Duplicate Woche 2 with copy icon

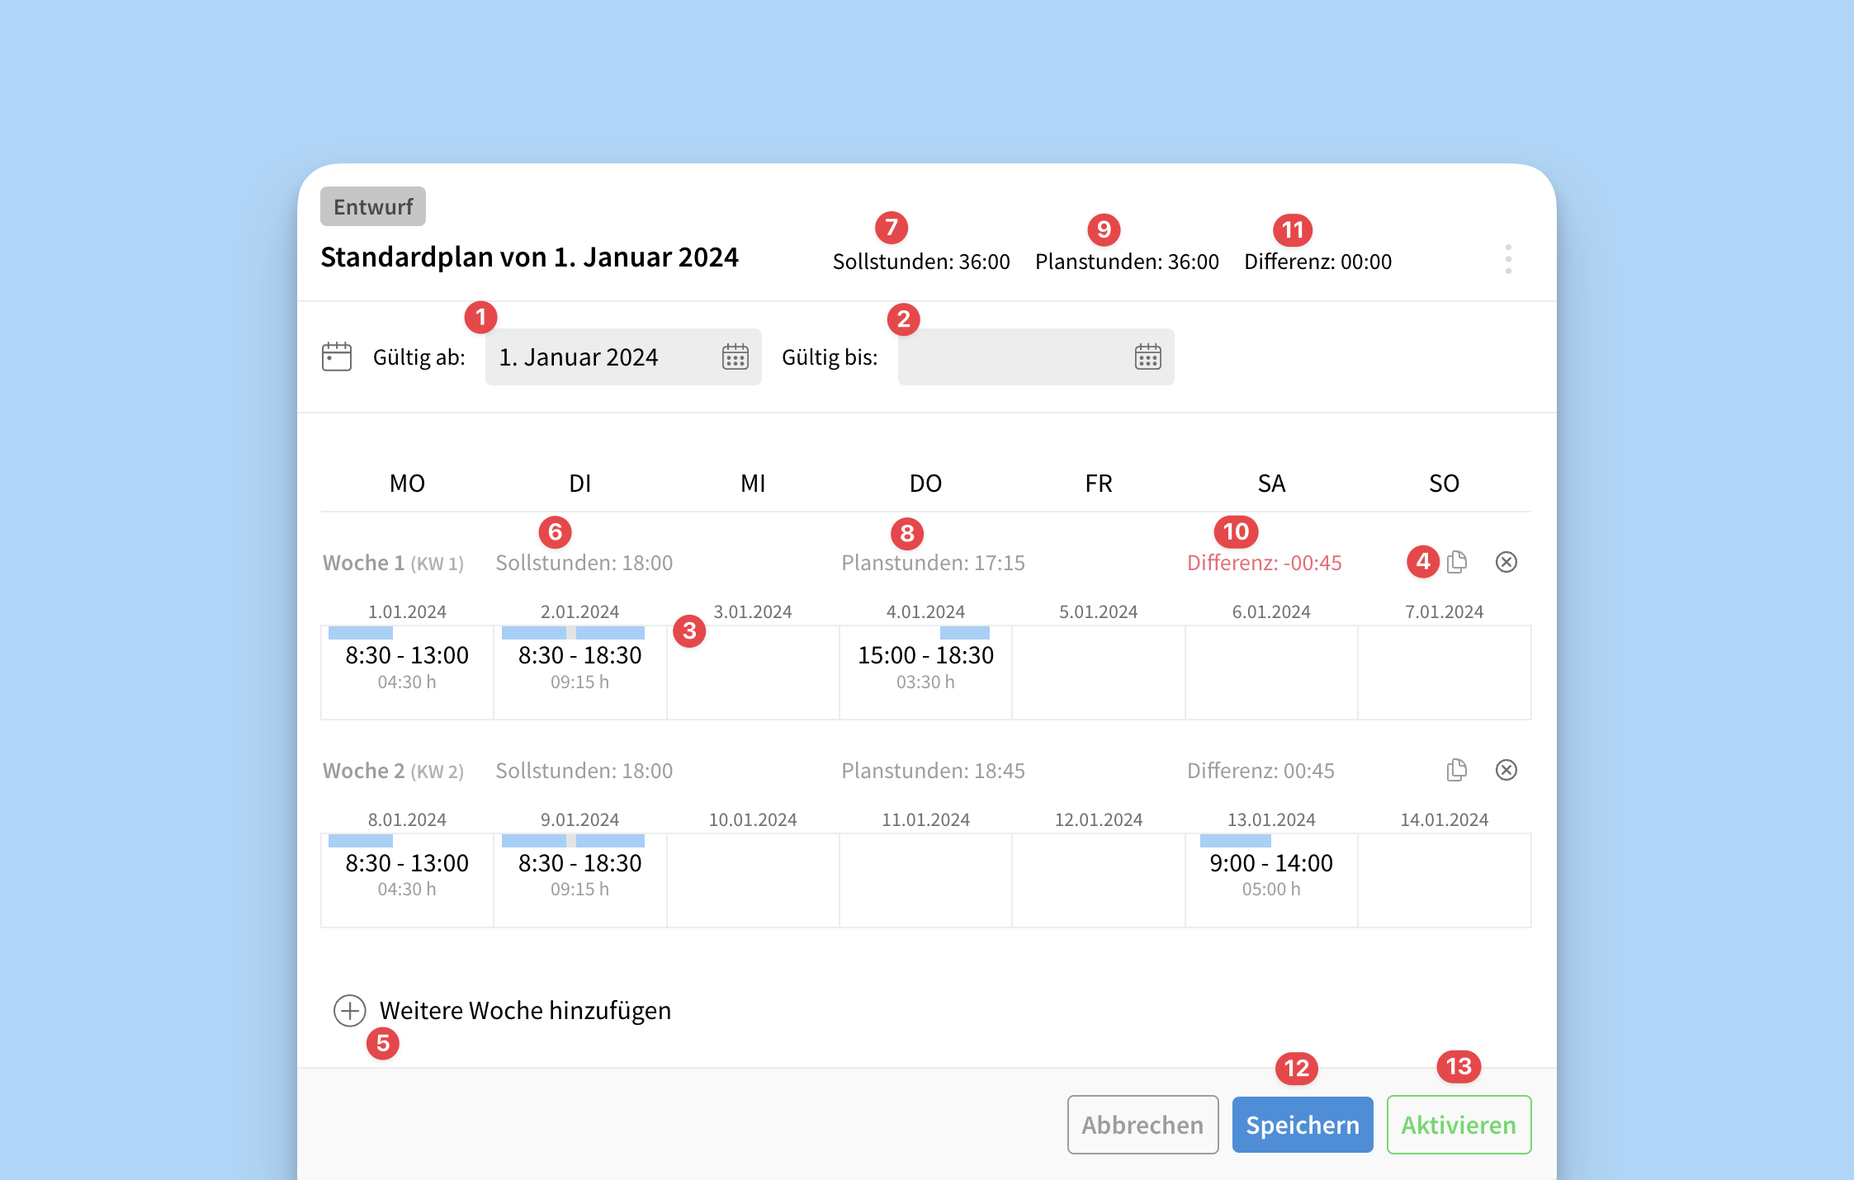(1457, 770)
